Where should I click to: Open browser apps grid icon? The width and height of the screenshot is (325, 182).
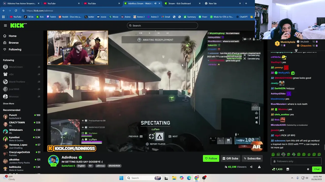click(3, 17)
